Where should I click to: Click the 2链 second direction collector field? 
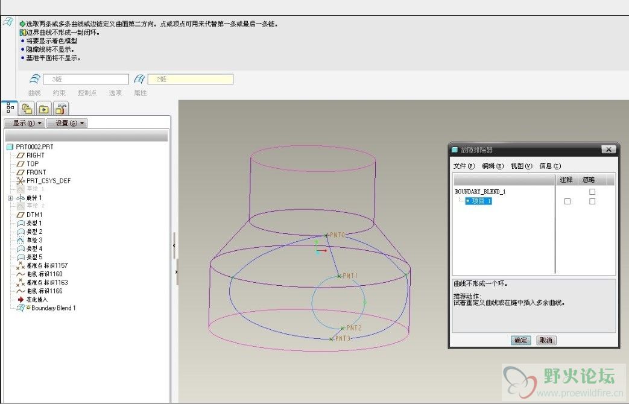click(190, 79)
